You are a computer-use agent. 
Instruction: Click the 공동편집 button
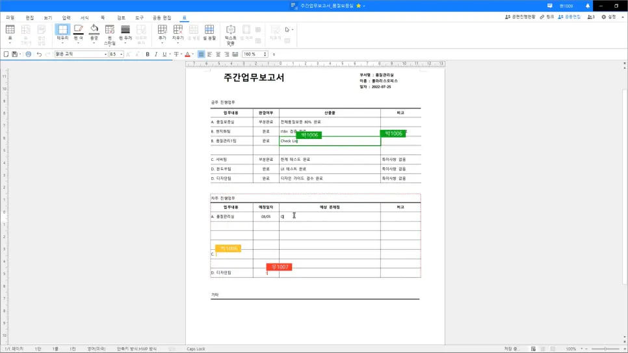[x=569, y=17]
